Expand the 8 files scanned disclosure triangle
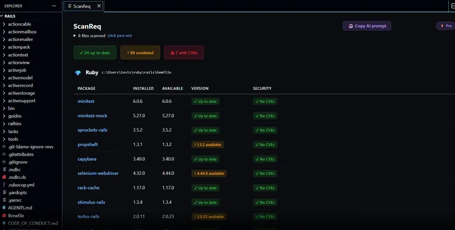The width and height of the screenshot is (455, 230). point(75,36)
